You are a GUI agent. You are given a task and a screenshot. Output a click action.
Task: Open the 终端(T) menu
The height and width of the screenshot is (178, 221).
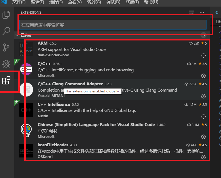point(132,2)
